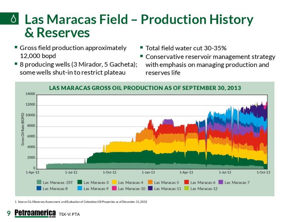
Task: Click the '4000' y-axis value
Action: (31, 147)
